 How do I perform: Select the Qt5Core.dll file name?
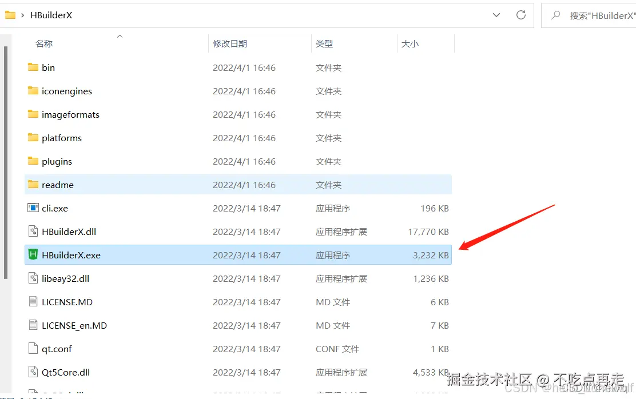[66, 373]
